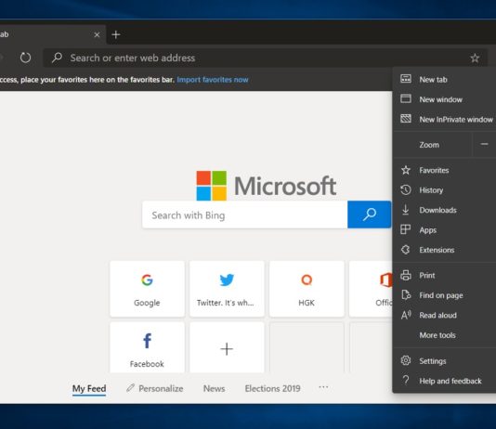Open Settings from the menu
This screenshot has width=496, height=429.
pyautogui.click(x=444, y=361)
